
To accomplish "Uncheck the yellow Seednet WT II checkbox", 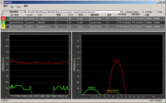I will (x=3, y=27).
